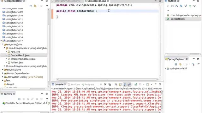Toggle hide local types in Outline
Screen dimensions: 202x113
194,6
